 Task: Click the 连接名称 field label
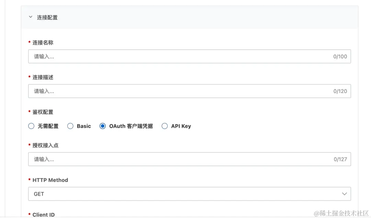[43, 43]
